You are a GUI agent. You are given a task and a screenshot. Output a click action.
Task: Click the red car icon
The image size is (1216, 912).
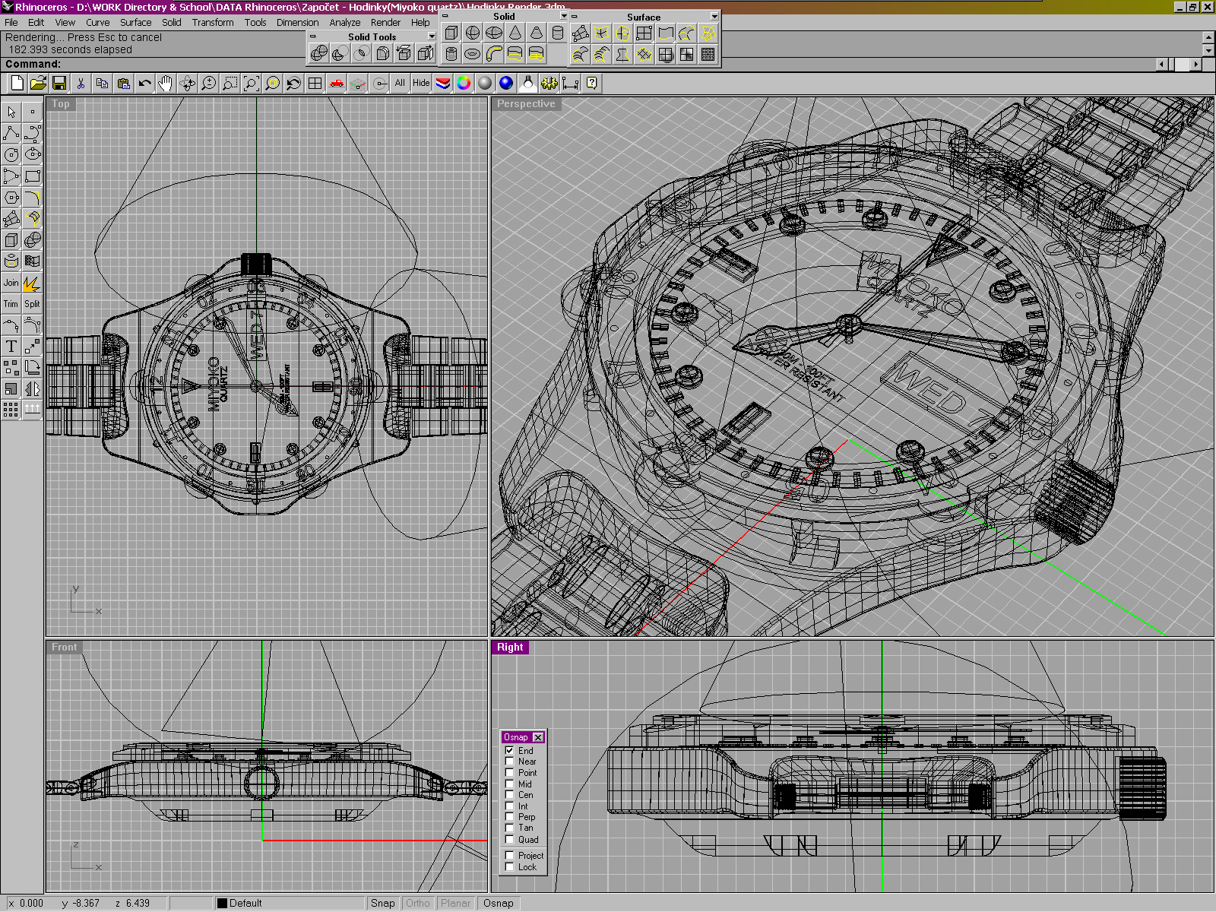(x=336, y=83)
